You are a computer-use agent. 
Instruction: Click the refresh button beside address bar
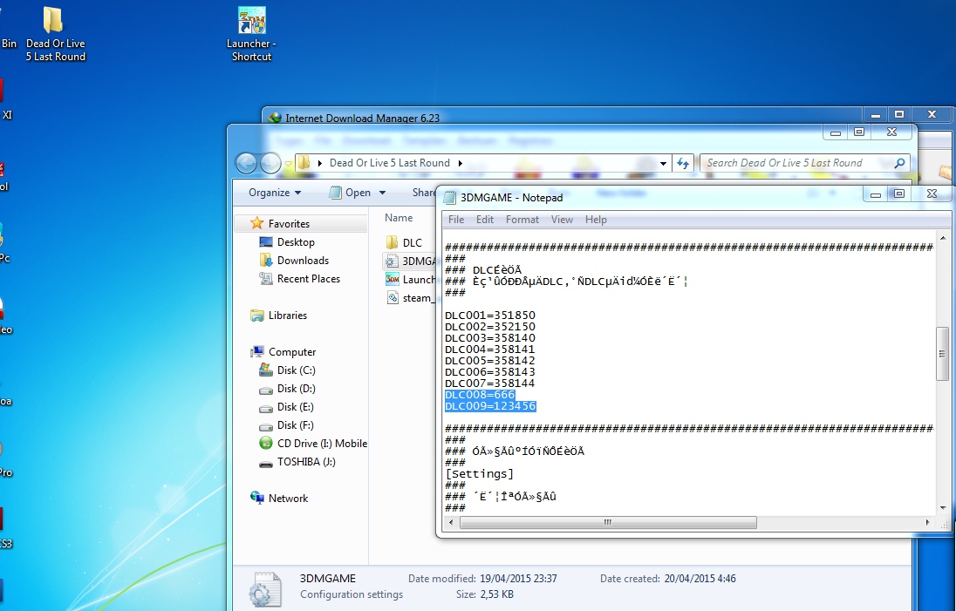tap(684, 163)
